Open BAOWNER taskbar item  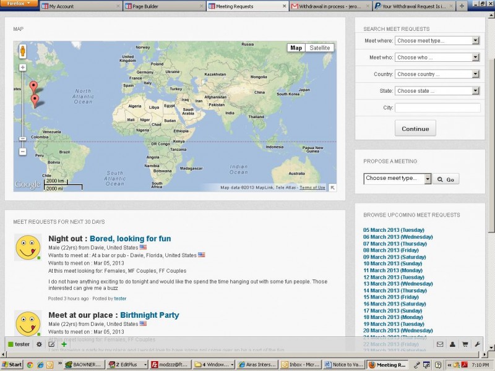(x=84, y=365)
